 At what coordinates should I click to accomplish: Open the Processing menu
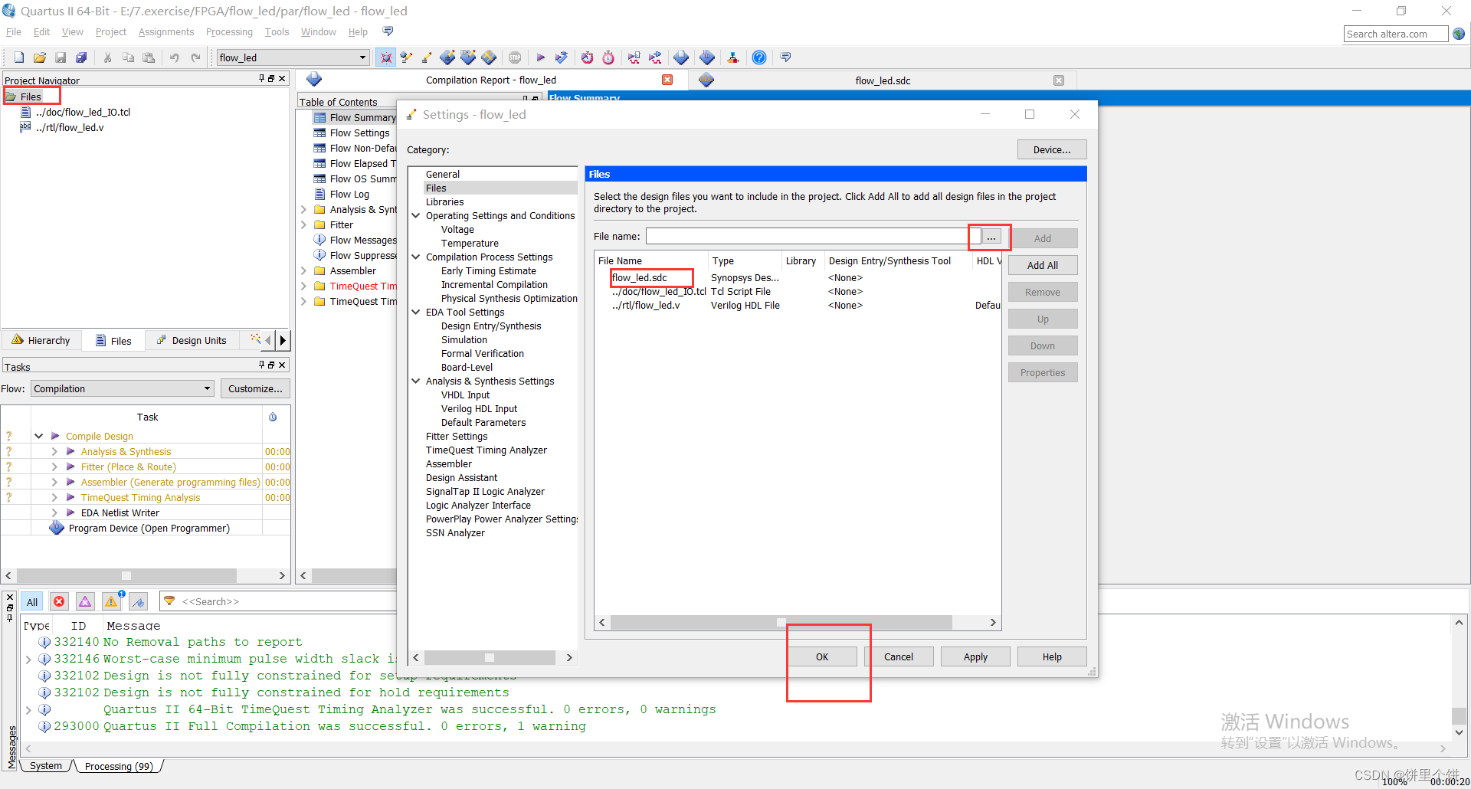(229, 31)
